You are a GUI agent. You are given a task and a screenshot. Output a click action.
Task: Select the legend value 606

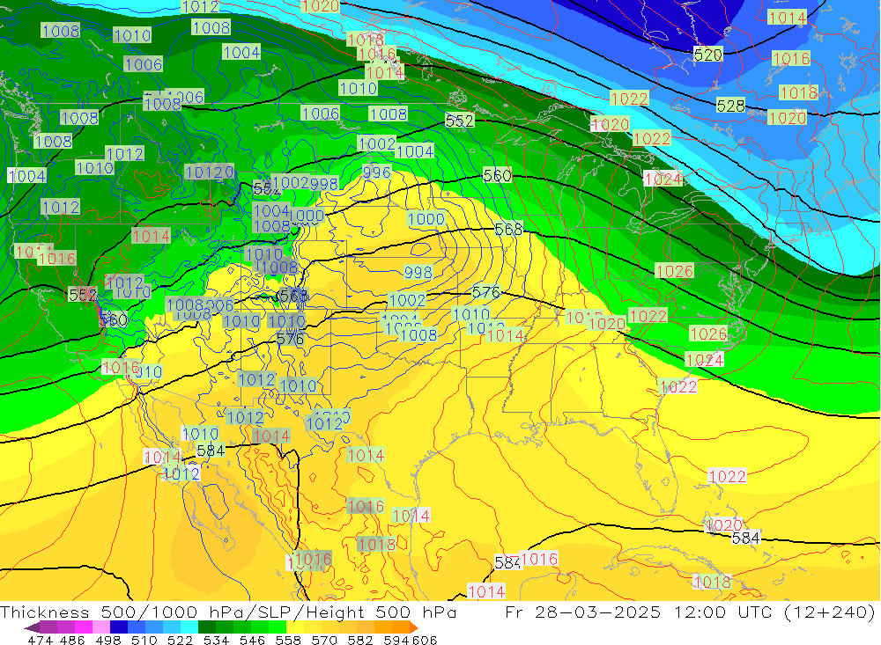coord(425,640)
